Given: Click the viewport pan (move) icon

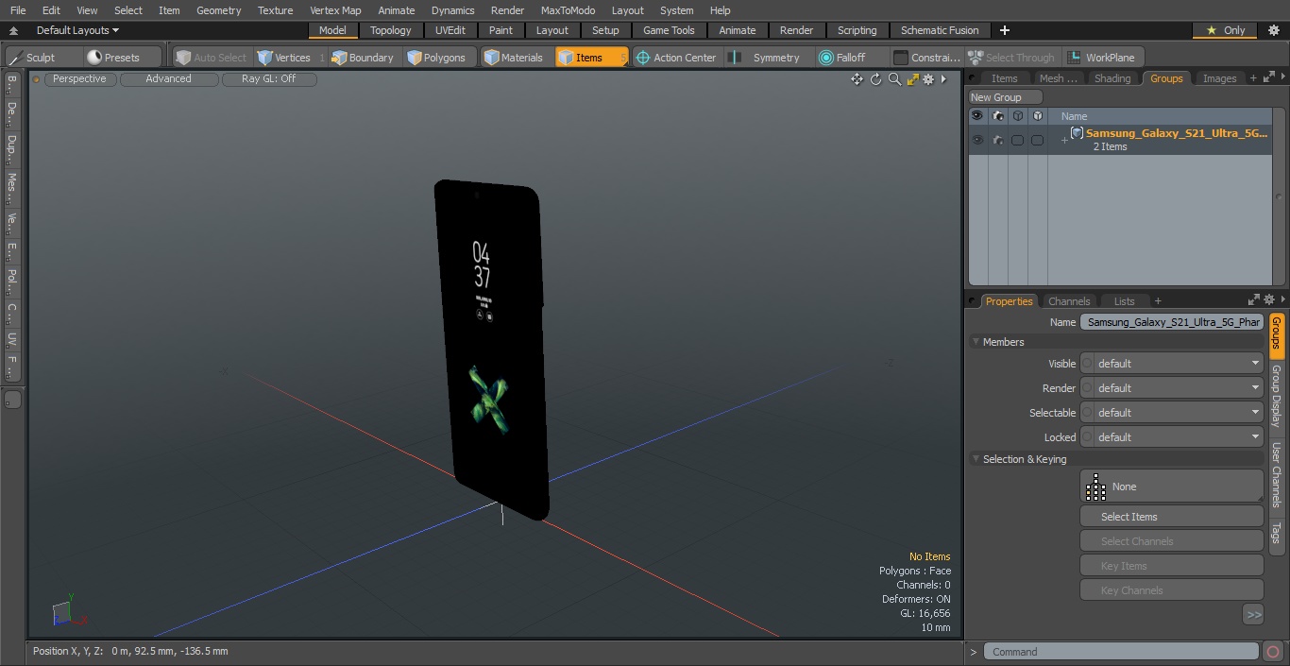Looking at the screenshot, I should tap(857, 79).
